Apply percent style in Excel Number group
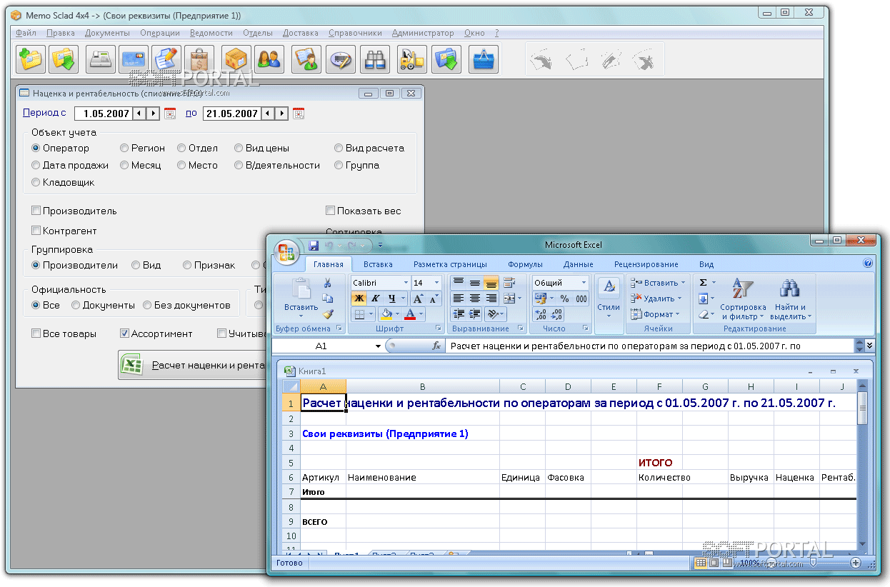The height and width of the screenshot is (587, 890). (x=564, y=298)
